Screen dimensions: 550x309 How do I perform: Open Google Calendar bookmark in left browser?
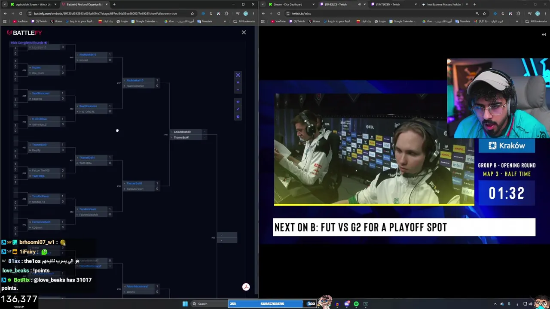pyautogui.click(x=144, y=21)
